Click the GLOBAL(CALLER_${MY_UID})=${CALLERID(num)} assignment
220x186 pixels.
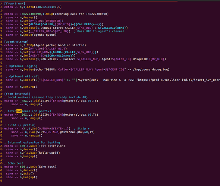[66, 24]
